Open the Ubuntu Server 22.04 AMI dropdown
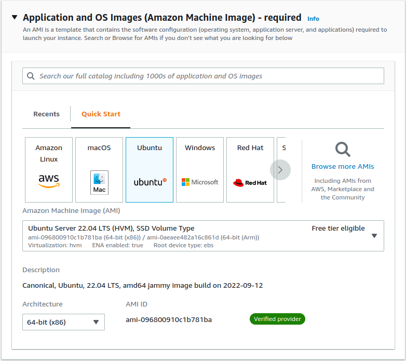The height and width of the screenshot is (361, 406). [x=203, y=236]
